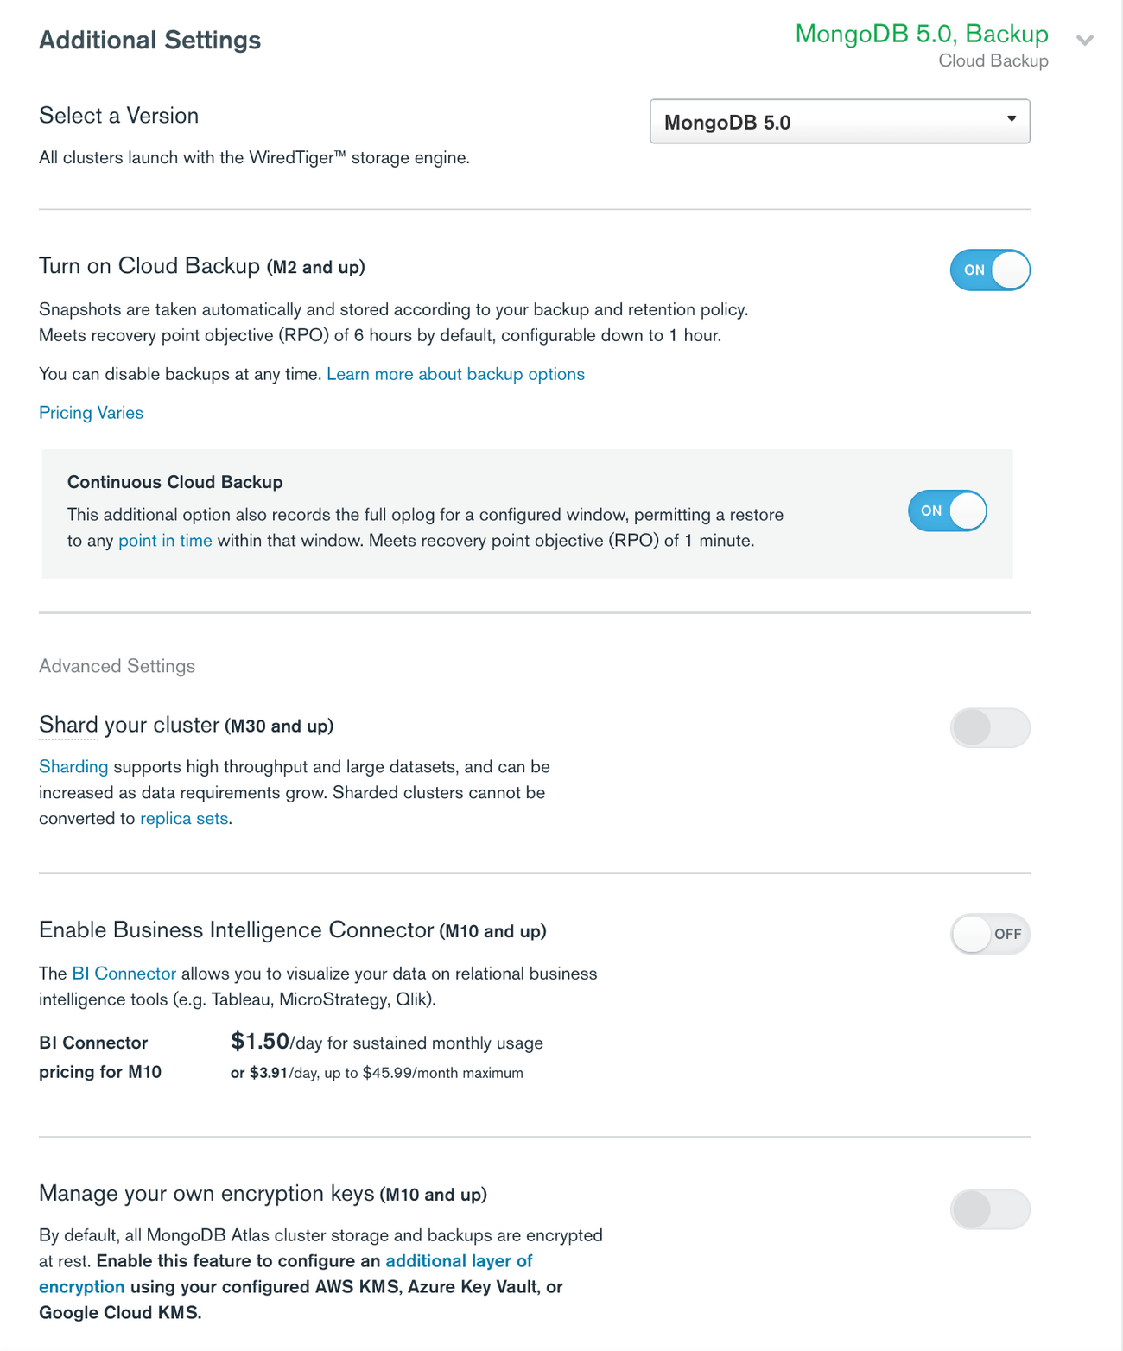The width and height of the screenshot is (1123, 1351).
Task: Open the MongoDB version dropdown
Action: click(840, 122)
